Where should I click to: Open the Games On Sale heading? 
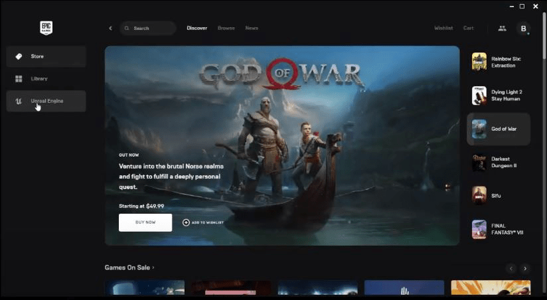[127, 267]
